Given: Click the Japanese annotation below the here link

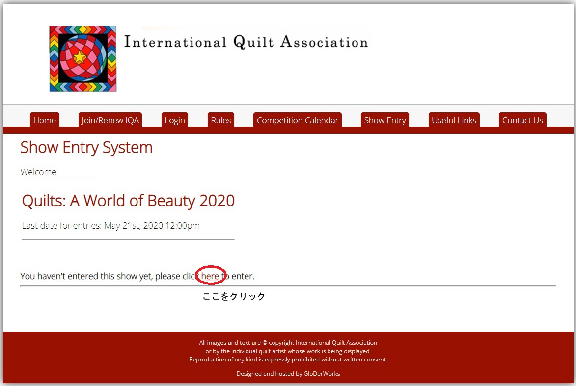Looking at the screenshot, I should pyautogui.click(x=234, y=296).
